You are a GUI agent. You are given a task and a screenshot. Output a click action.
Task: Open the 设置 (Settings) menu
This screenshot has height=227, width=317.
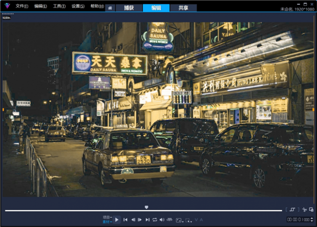coord(78,6)
